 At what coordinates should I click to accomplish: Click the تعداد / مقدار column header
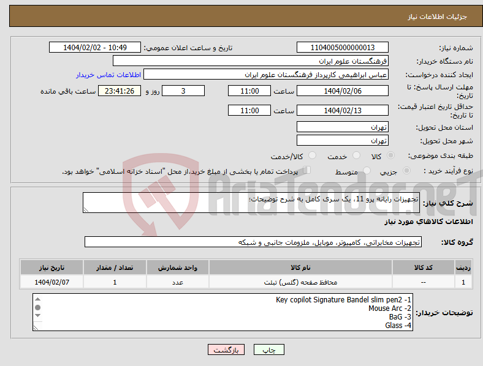(x=115, y=267)
